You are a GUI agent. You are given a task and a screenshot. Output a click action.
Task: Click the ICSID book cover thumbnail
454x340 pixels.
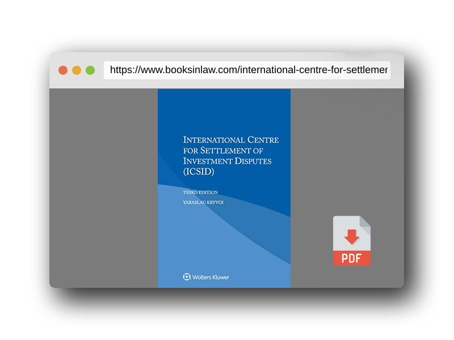click(x=224, y=188)
